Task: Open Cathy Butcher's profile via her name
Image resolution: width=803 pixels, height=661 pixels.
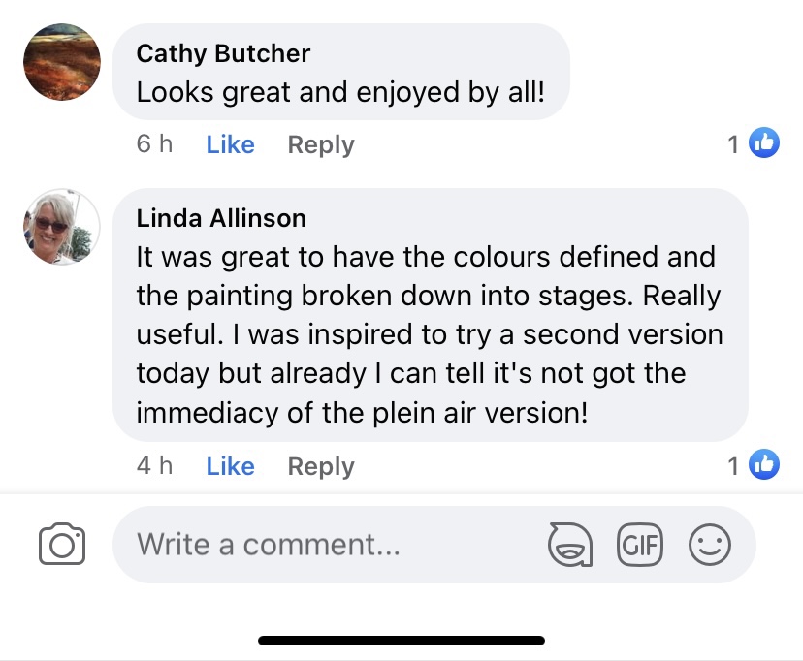Action: (223, 52)
